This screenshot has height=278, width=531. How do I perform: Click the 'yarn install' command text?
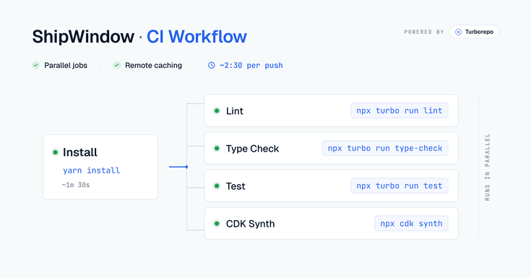92,170
